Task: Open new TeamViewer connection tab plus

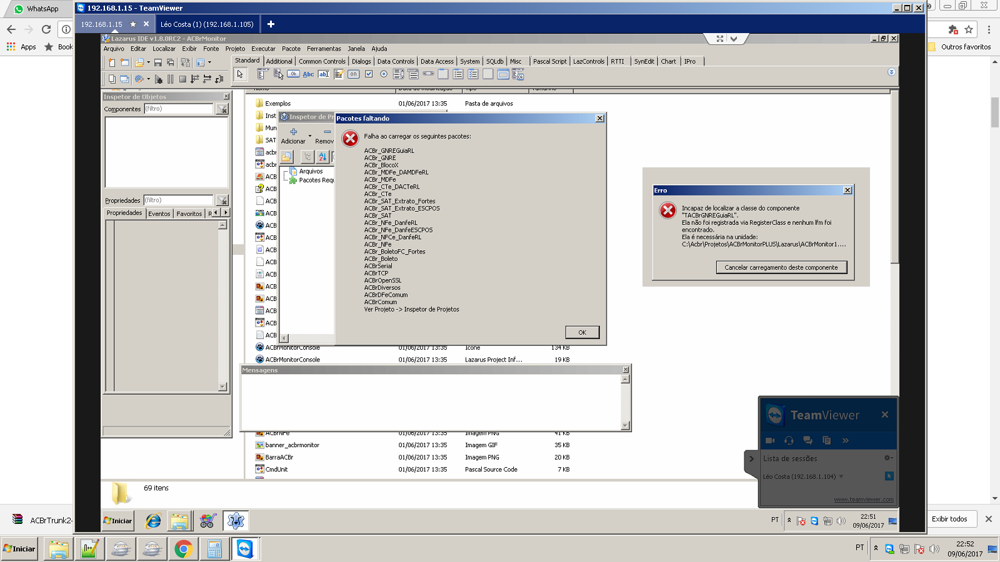Action: click(271, 24)
